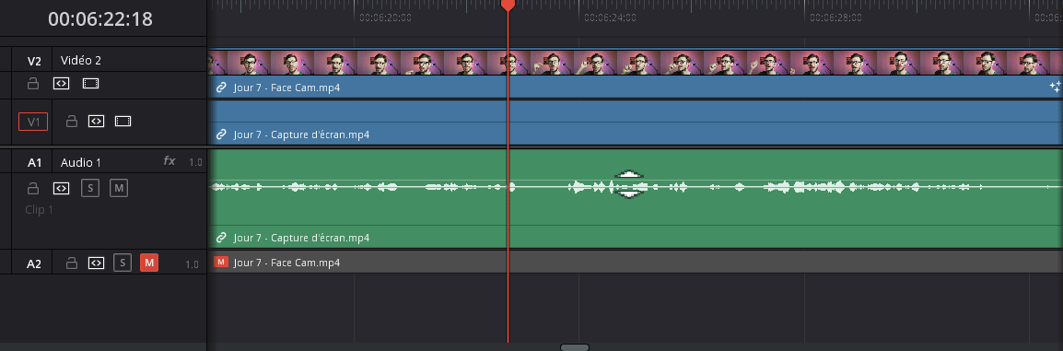Solo the A2 audio track

tap(122, 263)
